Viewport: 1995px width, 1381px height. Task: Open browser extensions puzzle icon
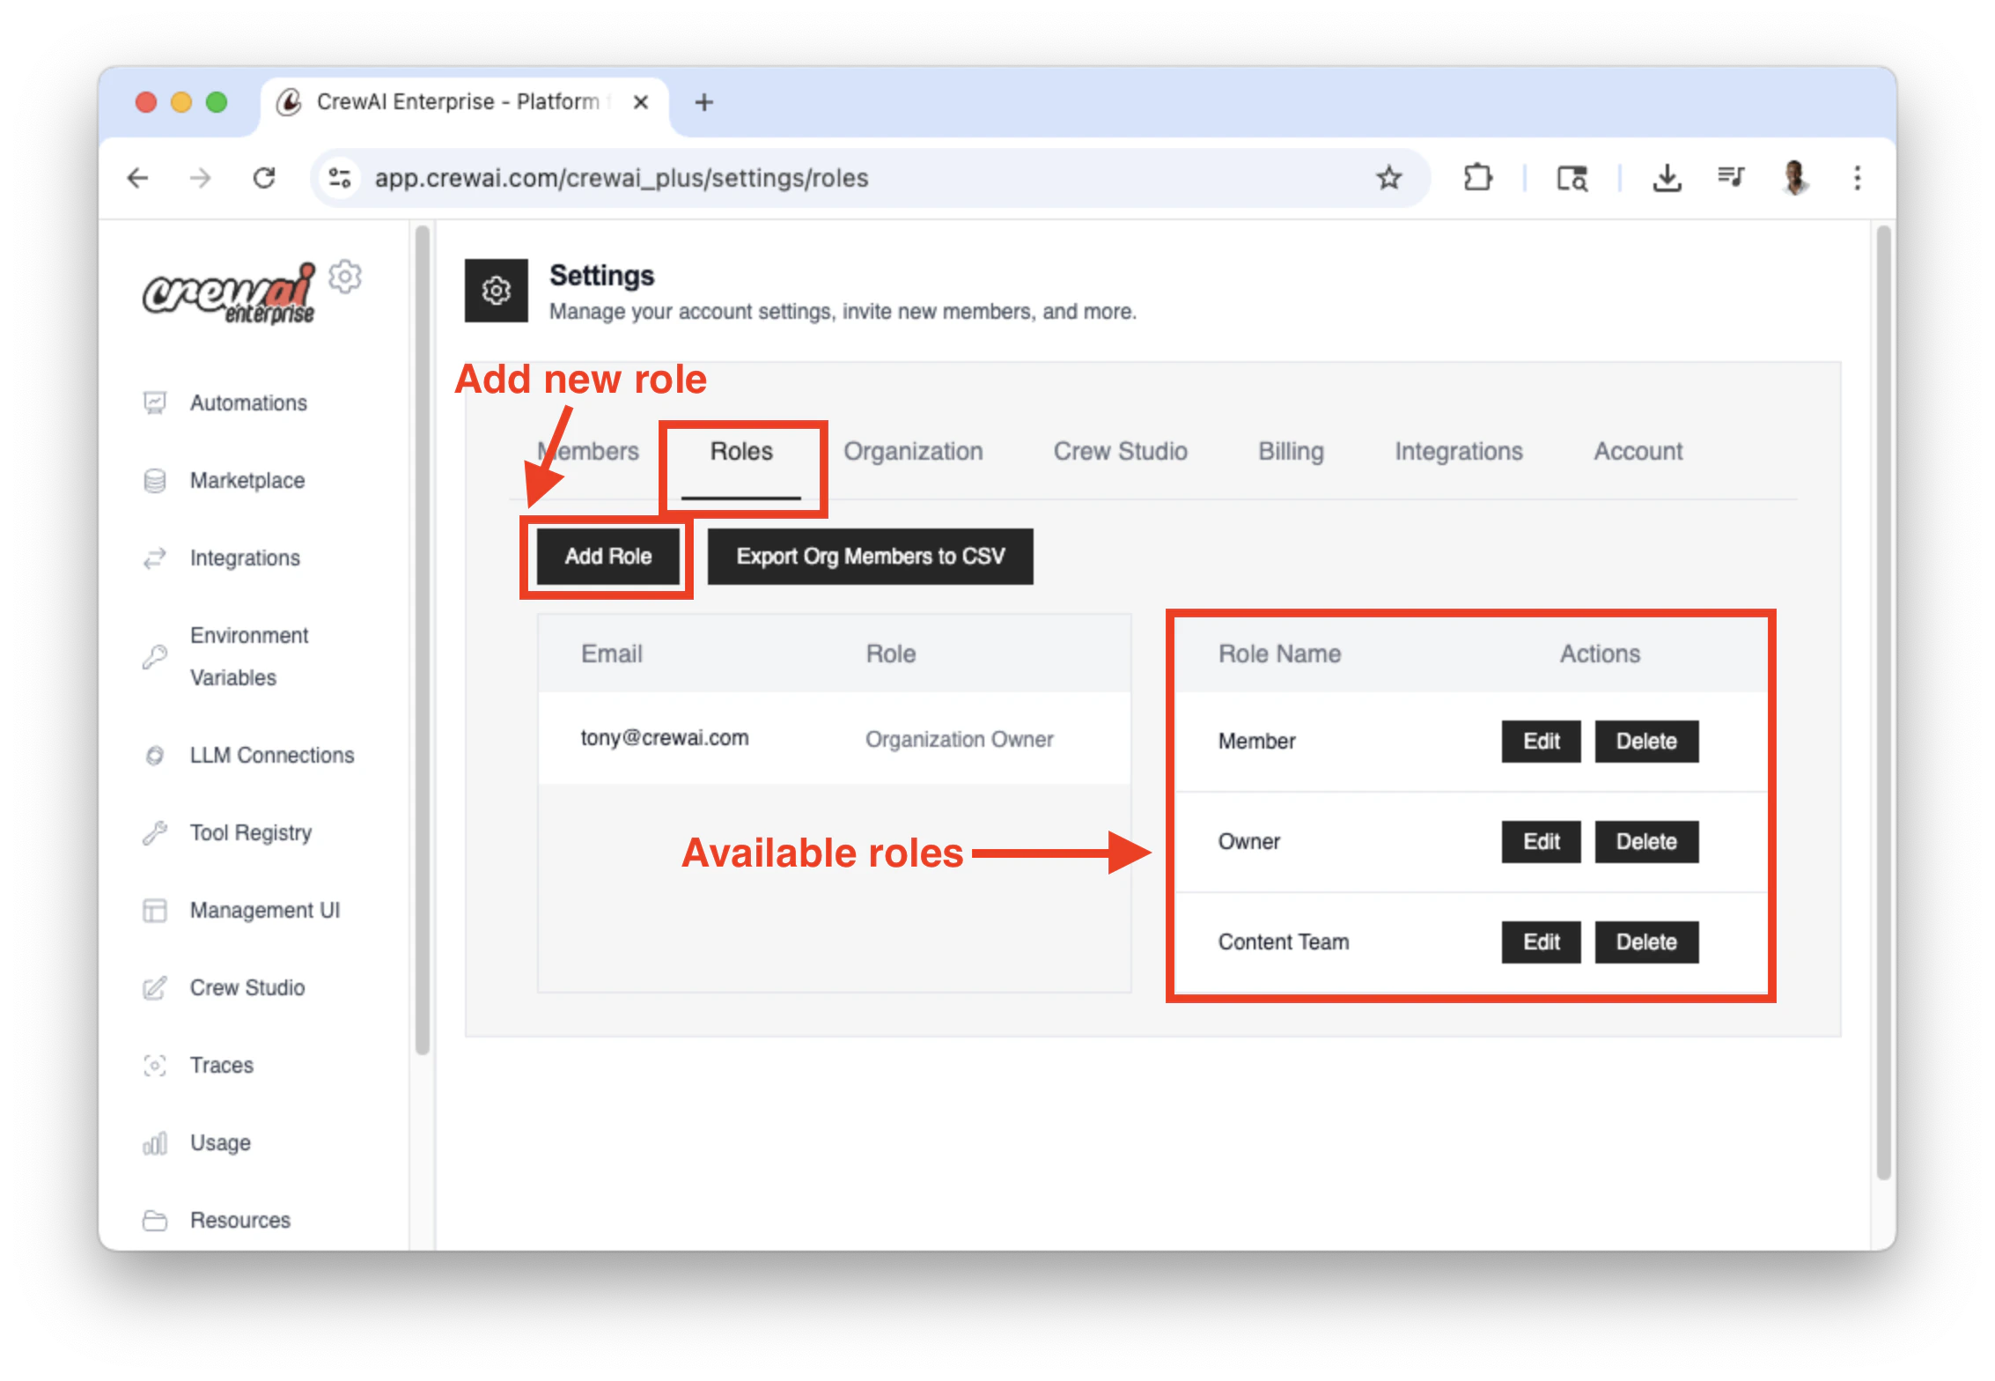point(1477,178)
